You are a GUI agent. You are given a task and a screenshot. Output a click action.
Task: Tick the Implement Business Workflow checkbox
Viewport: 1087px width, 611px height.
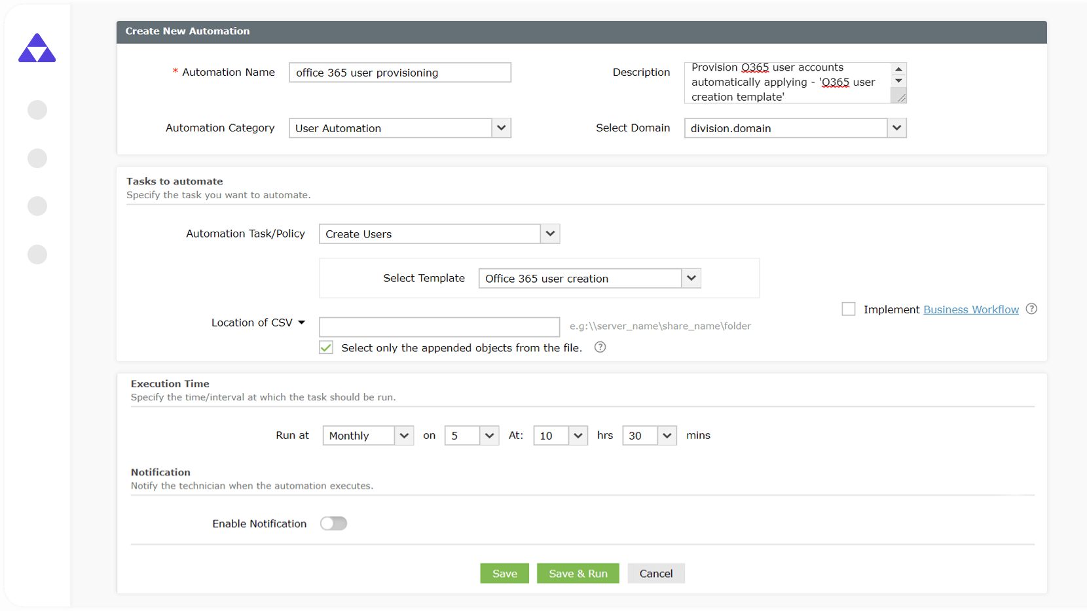pyautogui.click(x=849, y=309)
